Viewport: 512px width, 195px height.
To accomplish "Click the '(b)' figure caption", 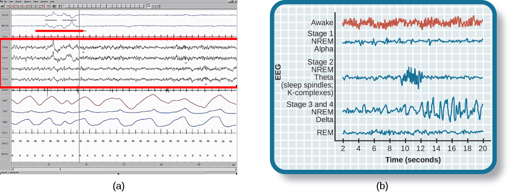I will (x=382, y=187).
